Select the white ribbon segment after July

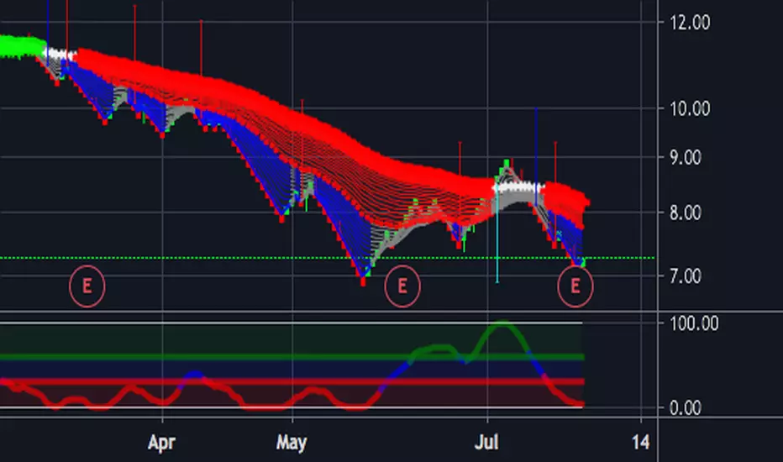518,188
